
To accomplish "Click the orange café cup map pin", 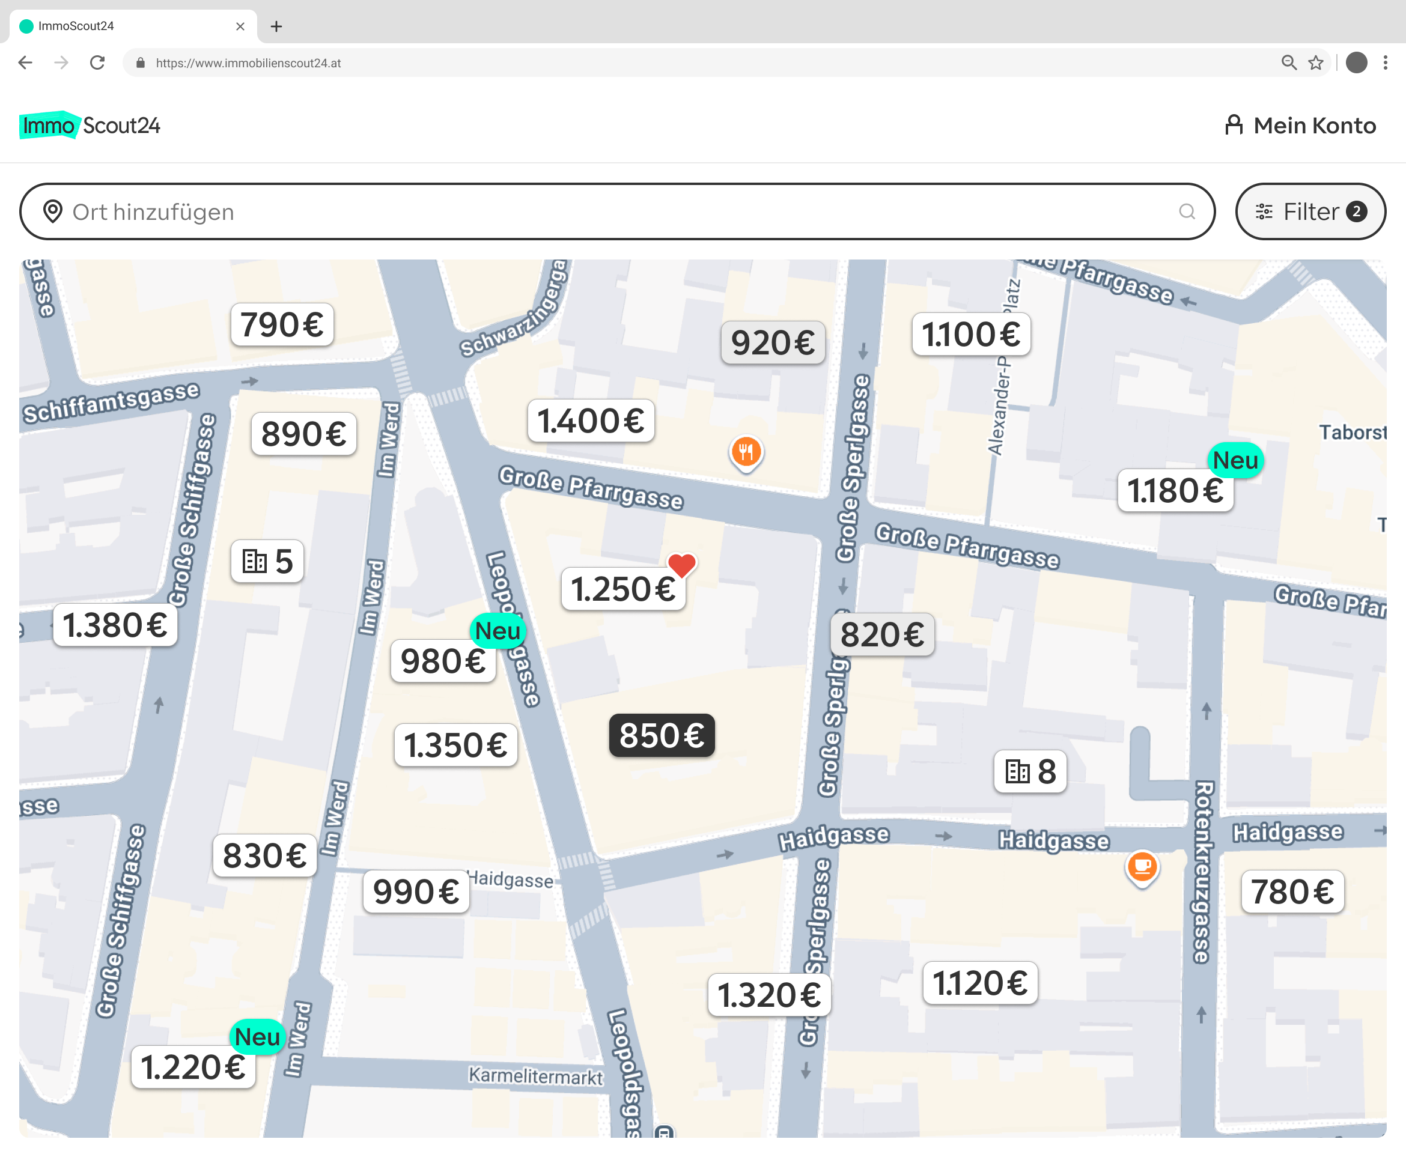I will [x=1142, y=866].
